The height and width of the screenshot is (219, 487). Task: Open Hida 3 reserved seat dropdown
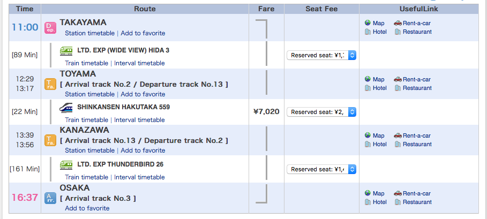[x=321, y=55]
